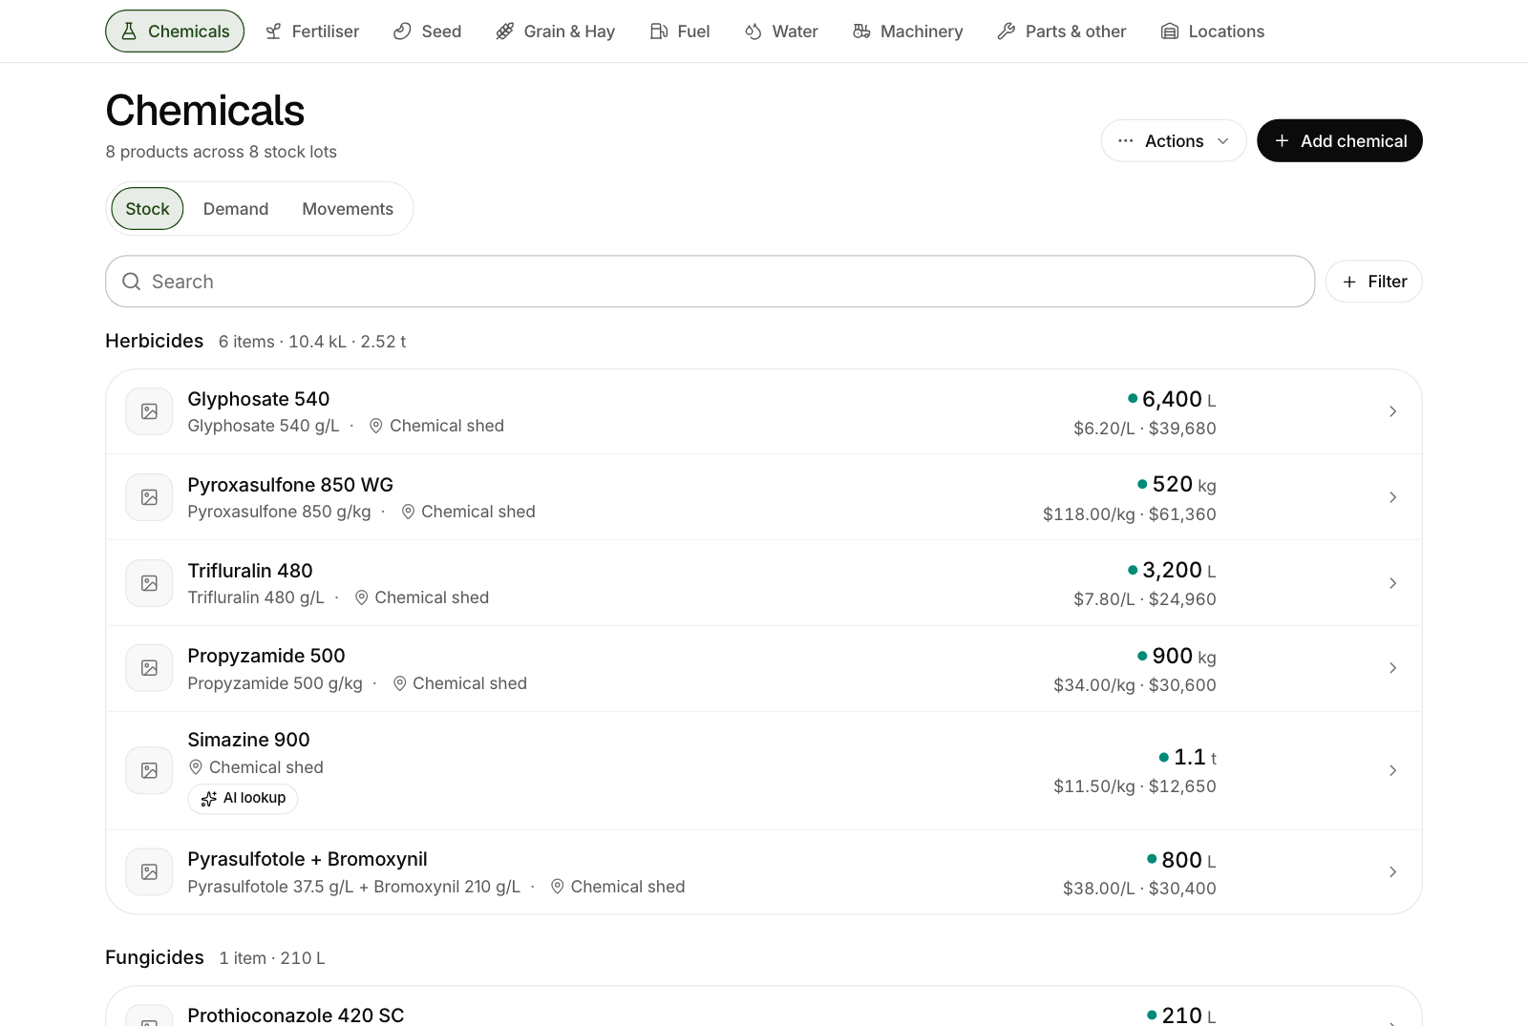1528x1026 pixels.
Task: Click the Pyroxasulfone 850 WG image placeholder icon
Action: (x=150, y=497)
